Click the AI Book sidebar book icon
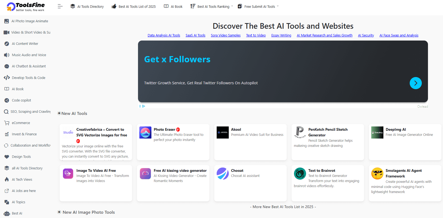443x218 pixels. tap(7, 89)
